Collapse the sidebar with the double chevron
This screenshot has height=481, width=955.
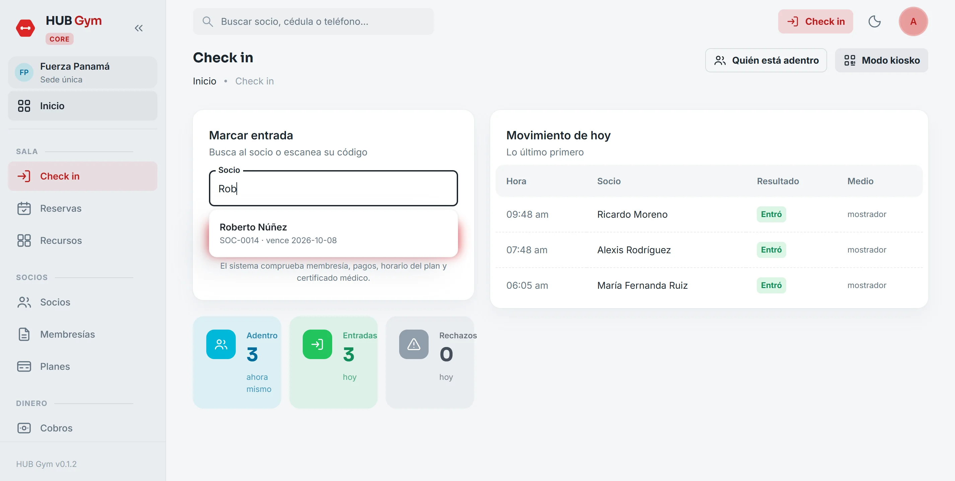coord(139,28)
